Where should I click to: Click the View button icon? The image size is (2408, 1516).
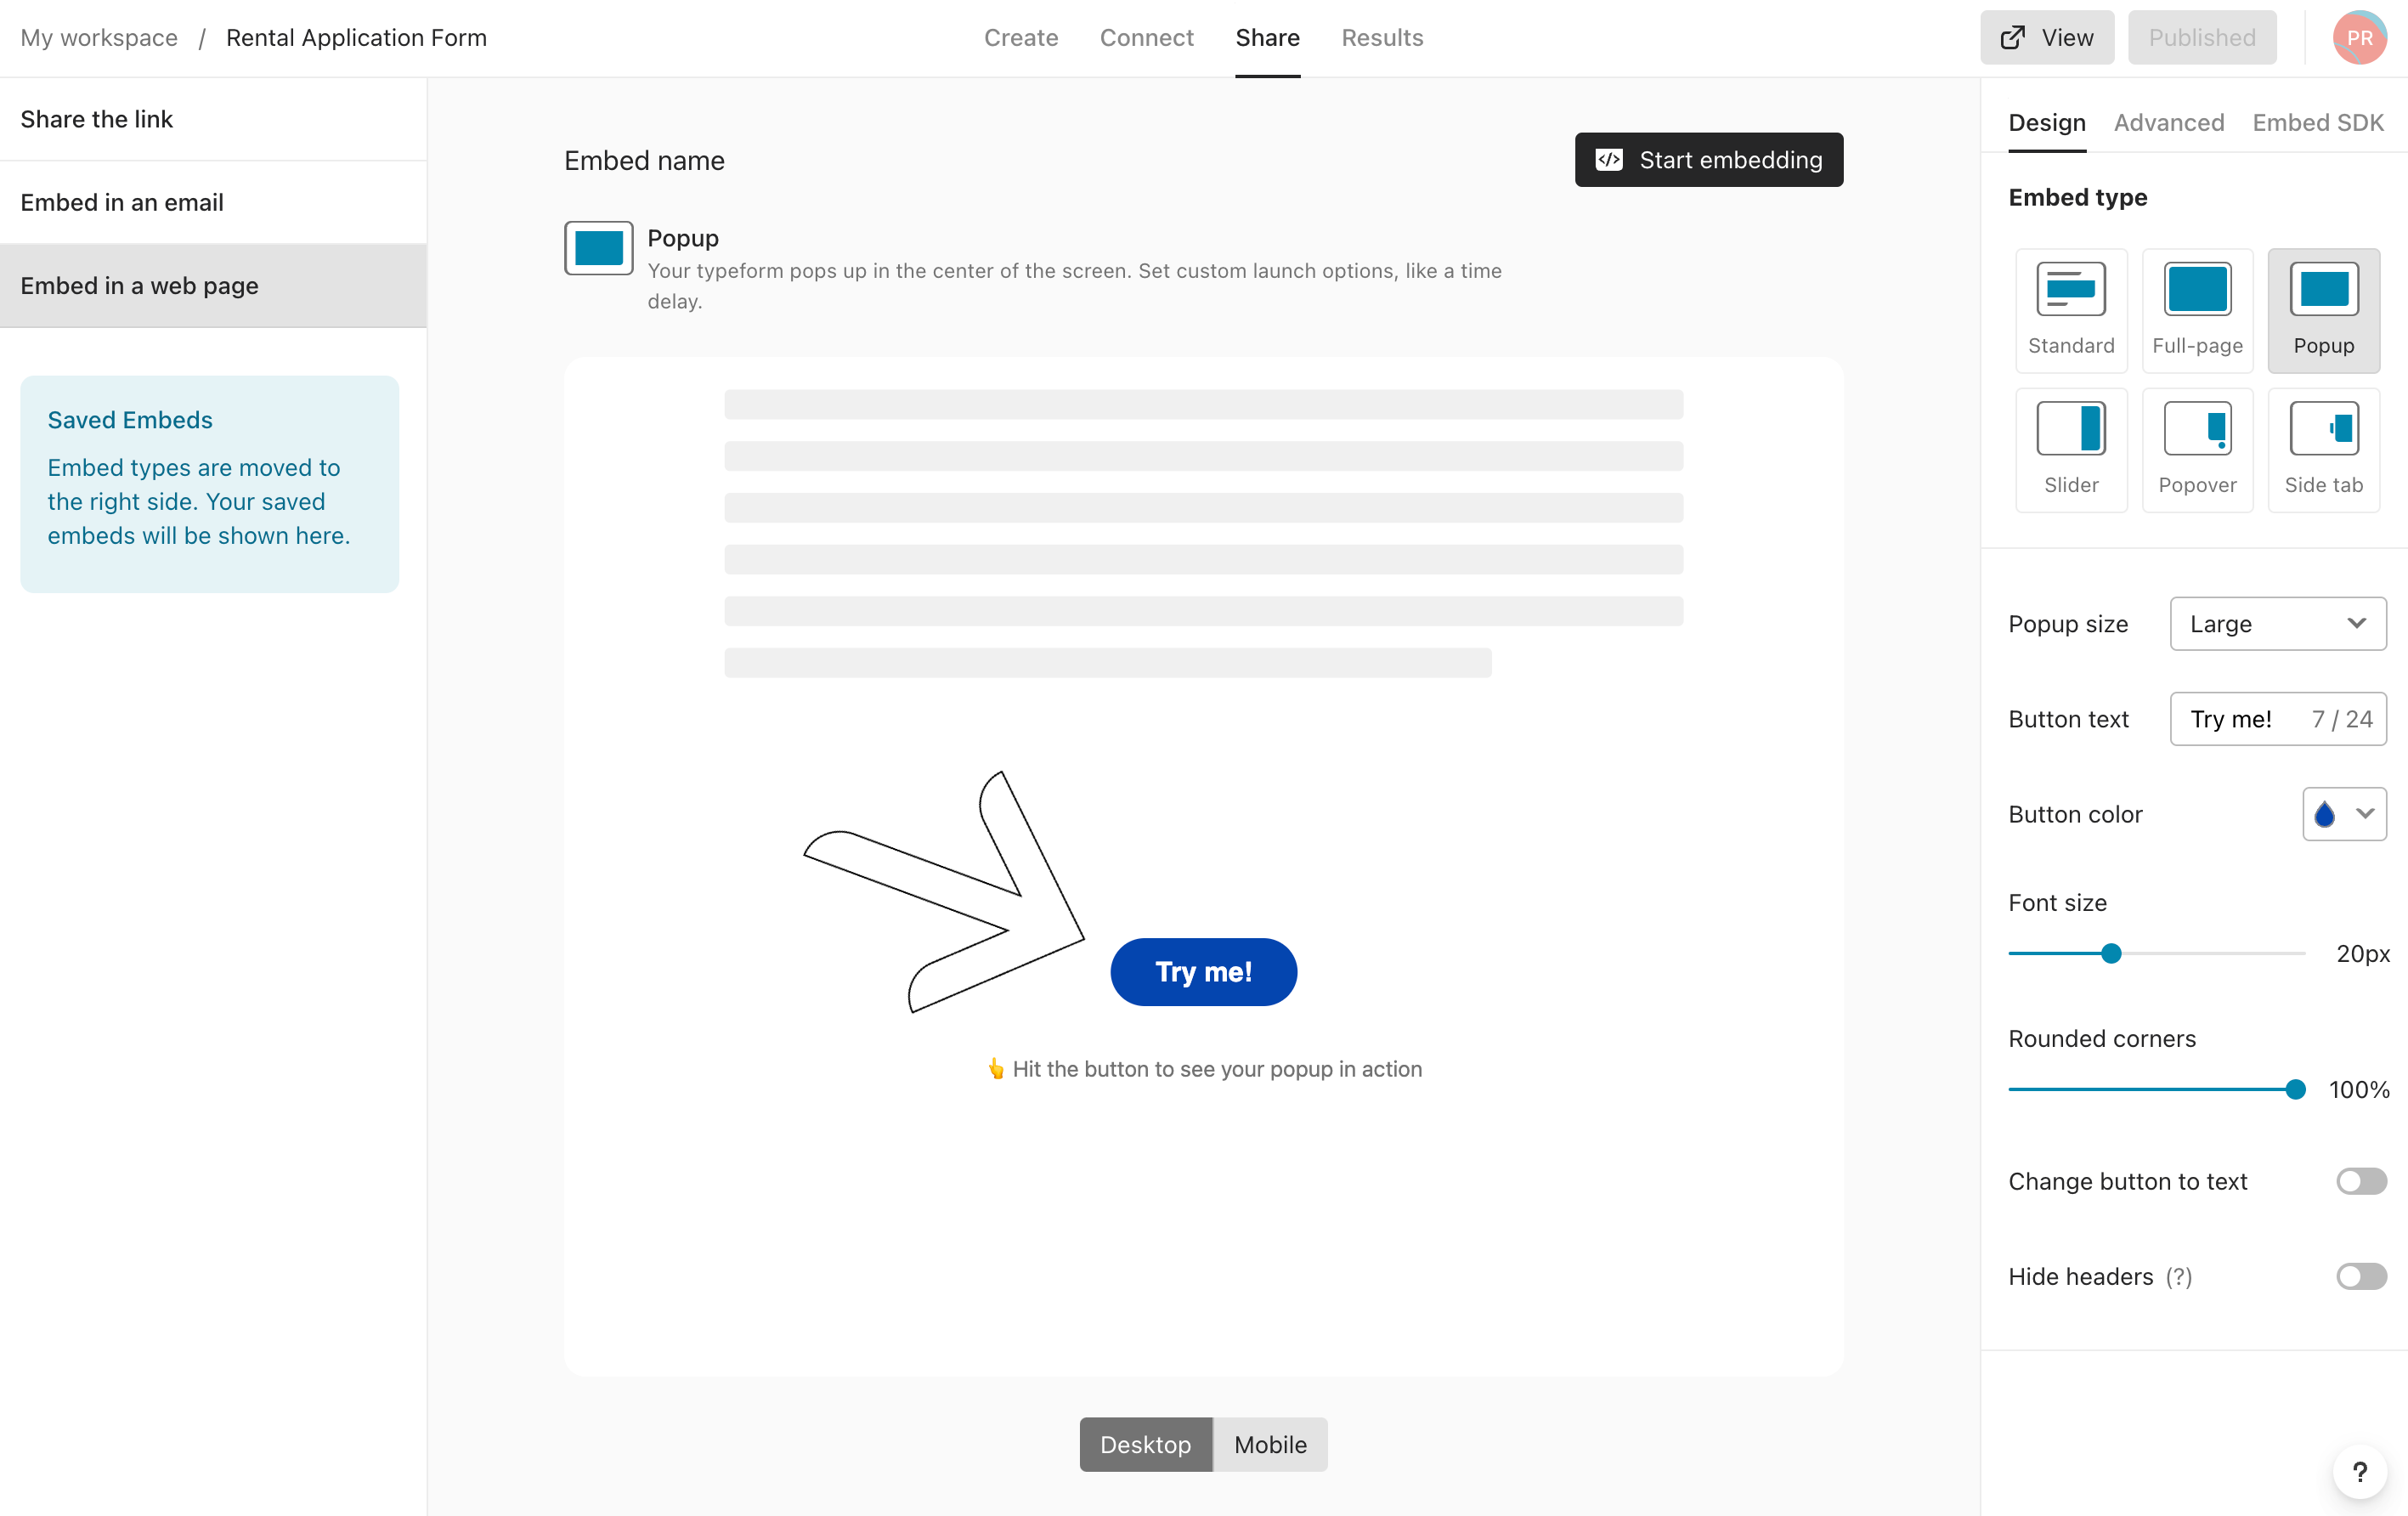pyautogui.click(x=2017, y=37)
